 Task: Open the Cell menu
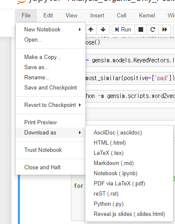pos(121,15)
